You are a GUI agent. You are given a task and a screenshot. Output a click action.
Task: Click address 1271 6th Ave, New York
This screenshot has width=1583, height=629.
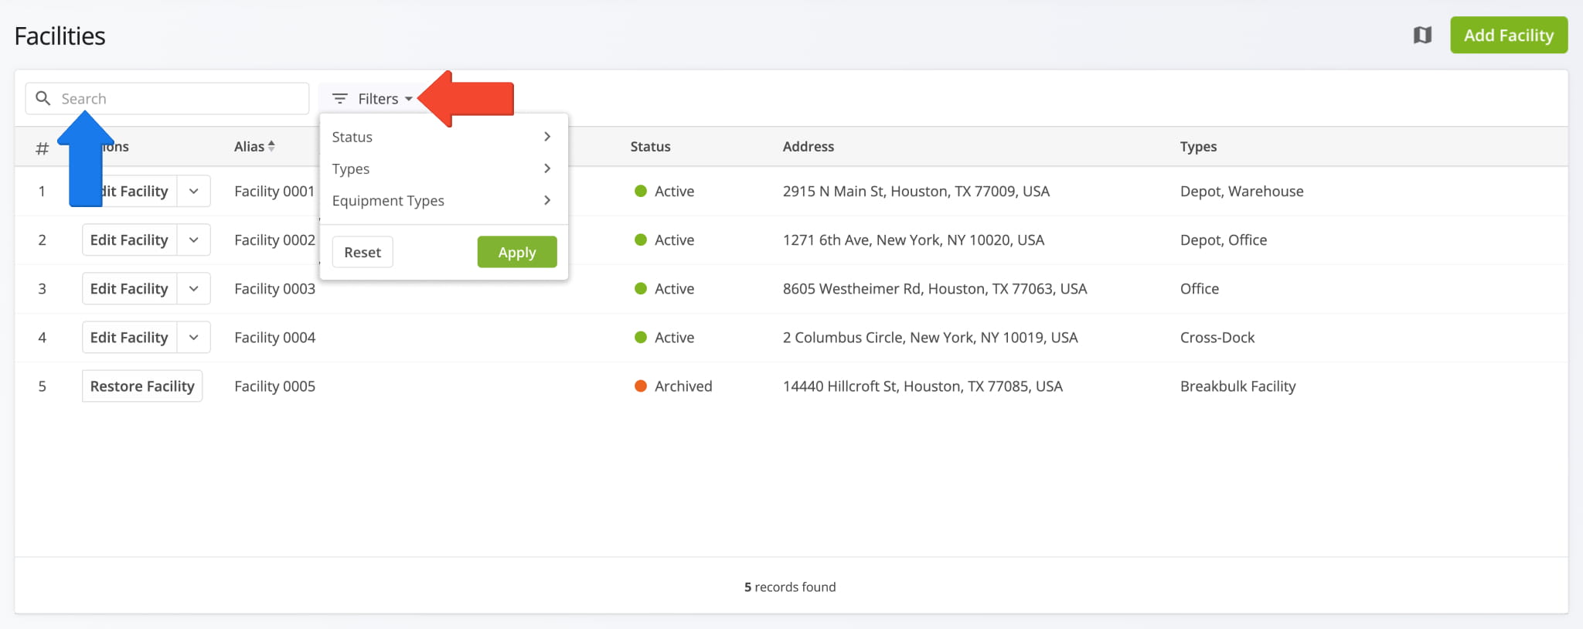pos(914,240)
